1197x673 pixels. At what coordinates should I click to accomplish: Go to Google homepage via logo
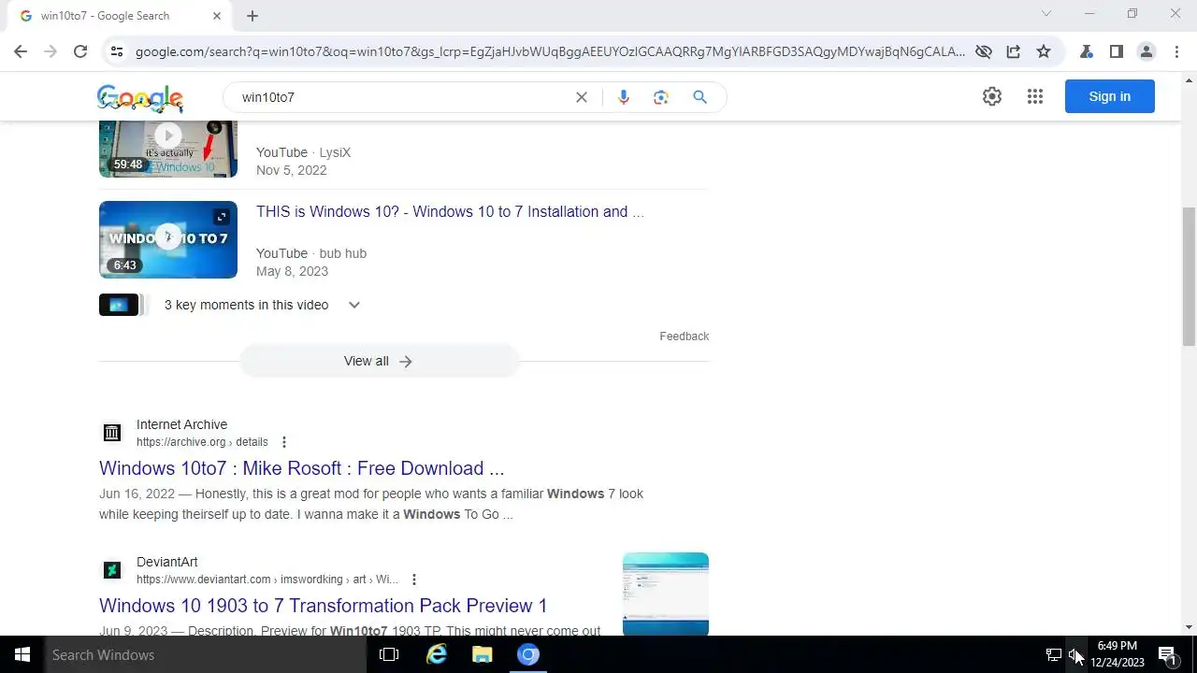pyautogui.click(x=140, y=97)
